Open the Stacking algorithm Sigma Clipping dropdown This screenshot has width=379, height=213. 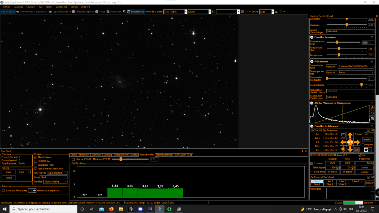point(55,182)
